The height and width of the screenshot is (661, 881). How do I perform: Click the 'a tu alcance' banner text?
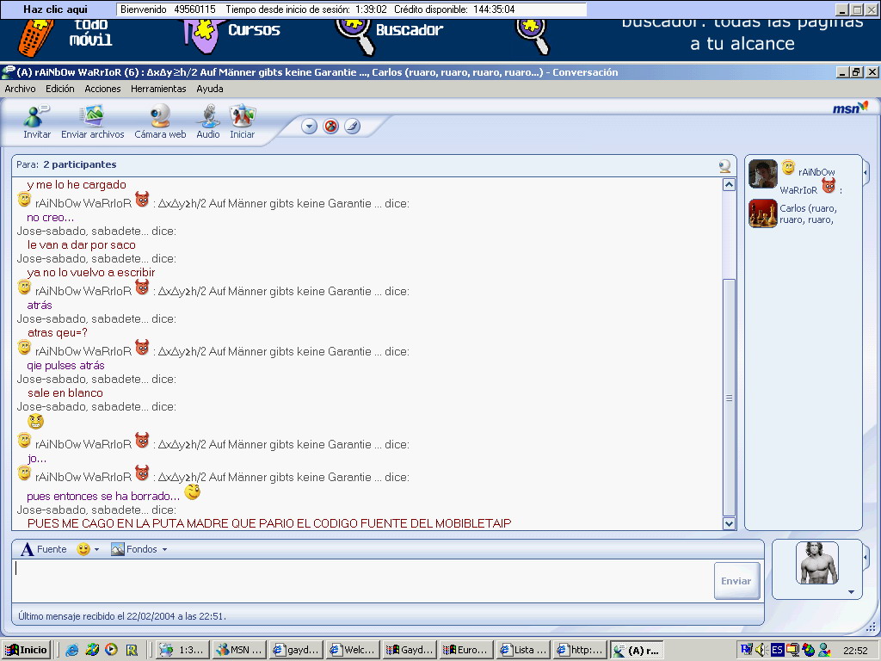[x=742, y=44]
